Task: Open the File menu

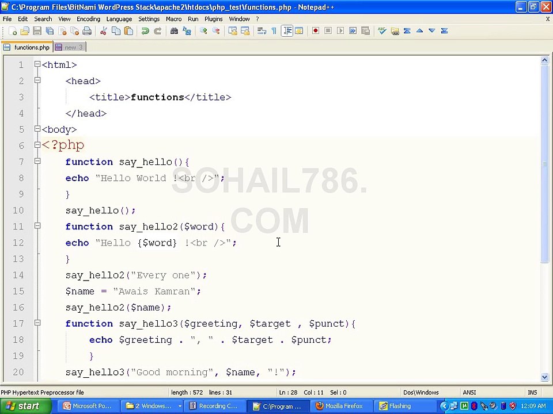Action: (7, 19)
